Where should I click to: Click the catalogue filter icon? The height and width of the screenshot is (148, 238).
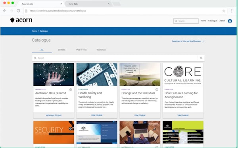click(x=201, y=58)
